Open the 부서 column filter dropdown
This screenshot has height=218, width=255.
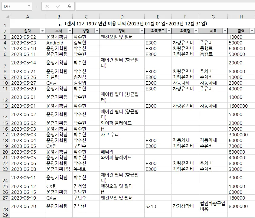click(x=70, y=31)
